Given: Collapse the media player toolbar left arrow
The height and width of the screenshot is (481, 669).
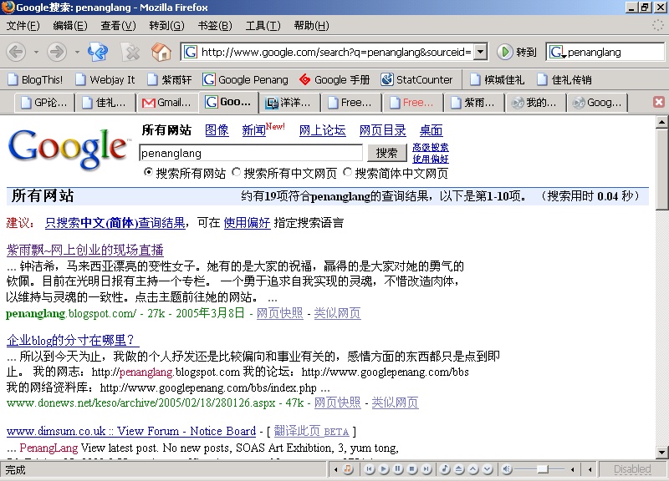Looking at the screenshot, I should tap(336, 470).
